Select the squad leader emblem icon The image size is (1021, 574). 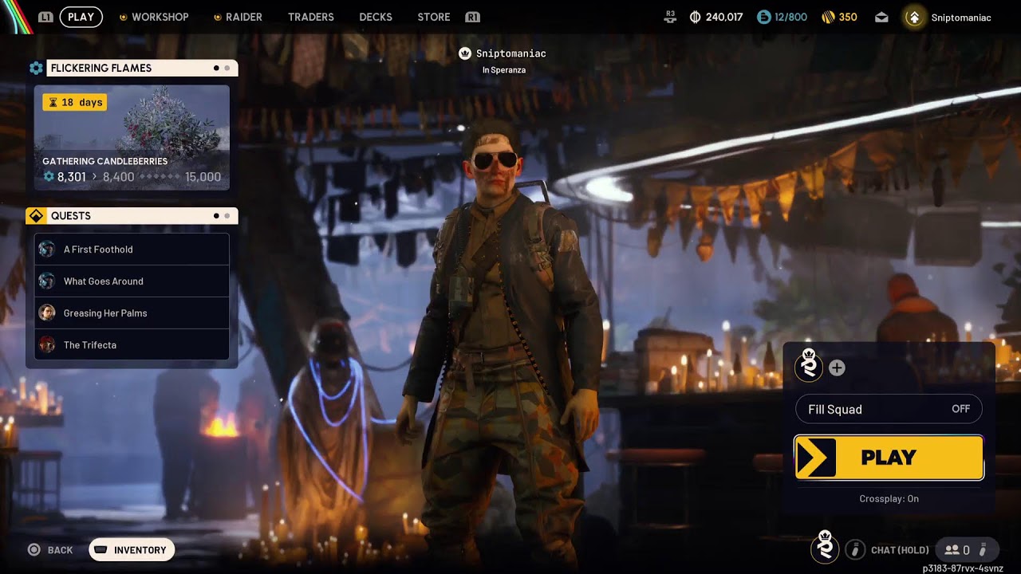pyautogui.click(x=809, y=365)
